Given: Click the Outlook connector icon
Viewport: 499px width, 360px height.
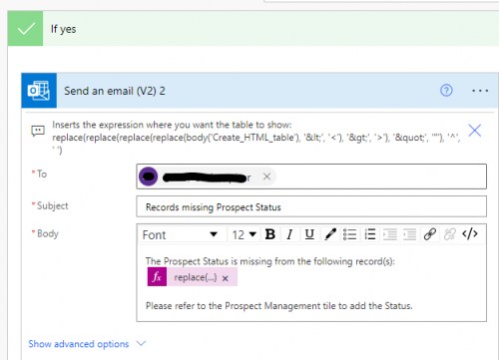Looking at the screenshot, I should click(x=39, y=91).
